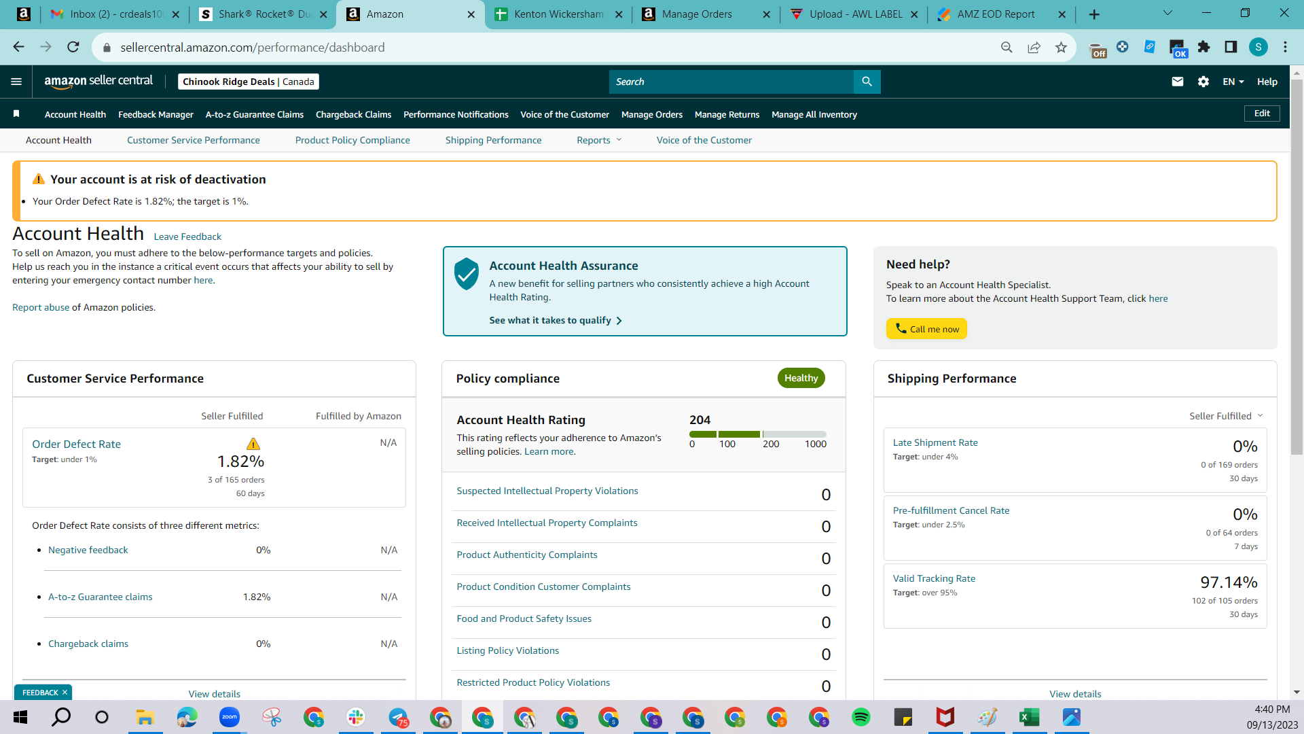Image resolution: width=1304 pixels, height=734 pixels.
Task: Open the Pre-fulfillment Cancel Rate link
Action: 951,510
